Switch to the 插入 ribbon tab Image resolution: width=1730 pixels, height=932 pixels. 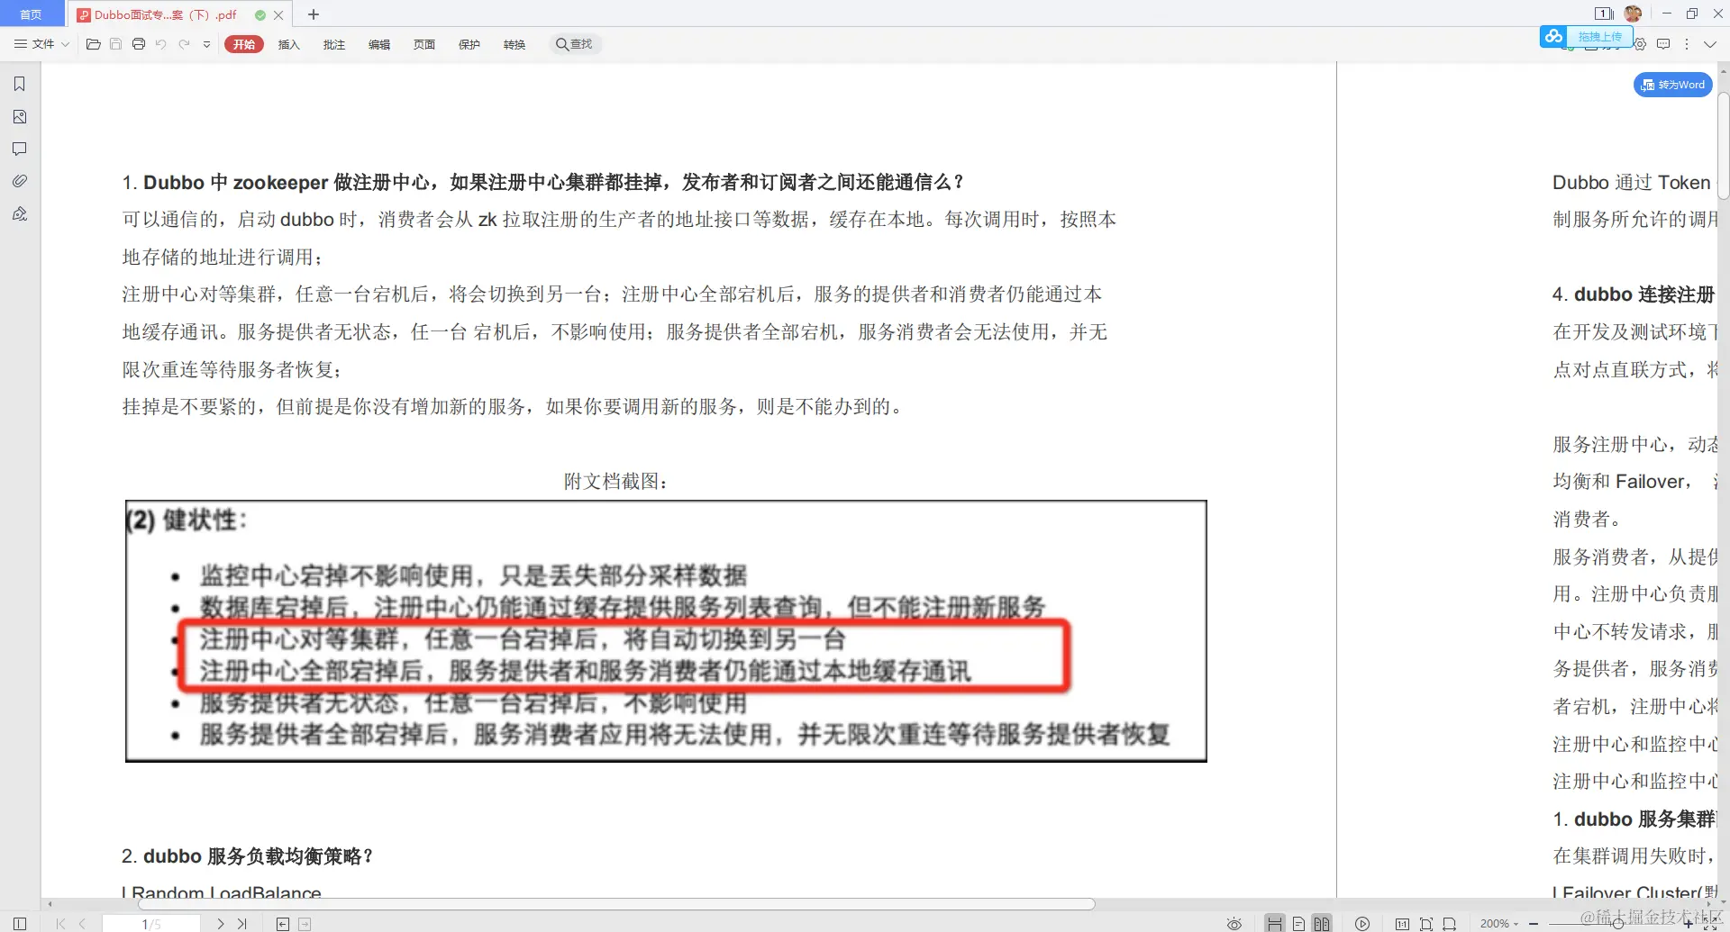288,44
